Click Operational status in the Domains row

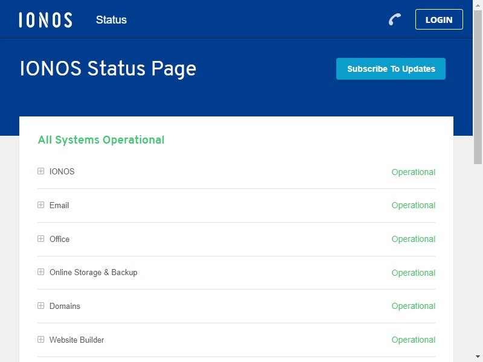[414, 306]
